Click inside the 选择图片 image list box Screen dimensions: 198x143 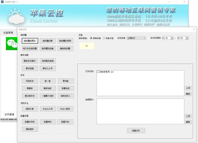coord(140,111)
